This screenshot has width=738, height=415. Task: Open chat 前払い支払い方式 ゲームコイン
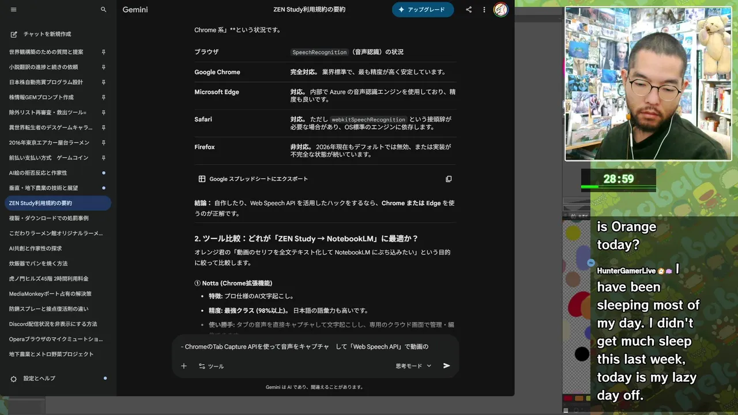pyautogui.click(x=48, y=158)
